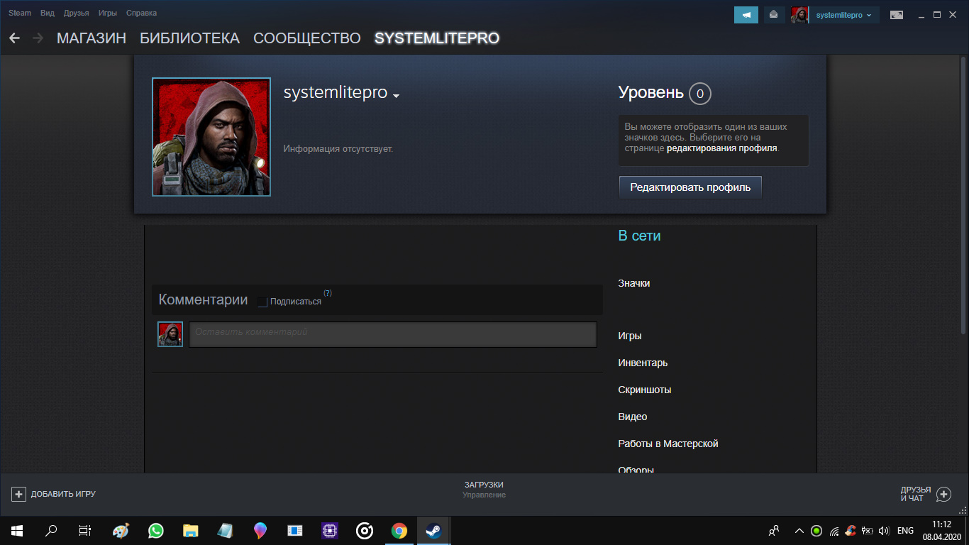Show hidden tray icons with chevron
Screen dimensions: 969x545
(x=799, y=530)
